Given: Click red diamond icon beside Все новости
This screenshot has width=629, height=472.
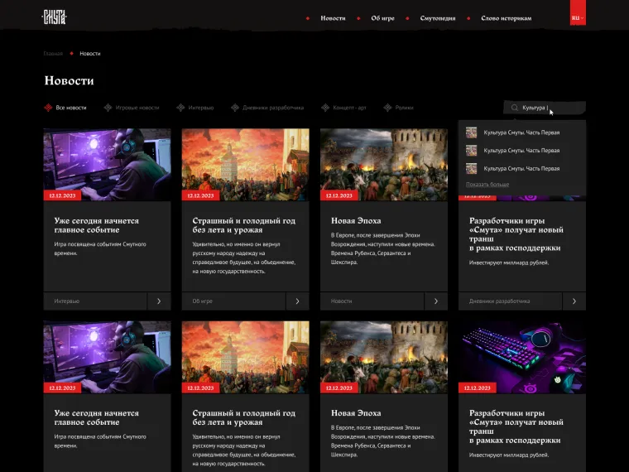Looking at the screenshot, I should 48,108.
